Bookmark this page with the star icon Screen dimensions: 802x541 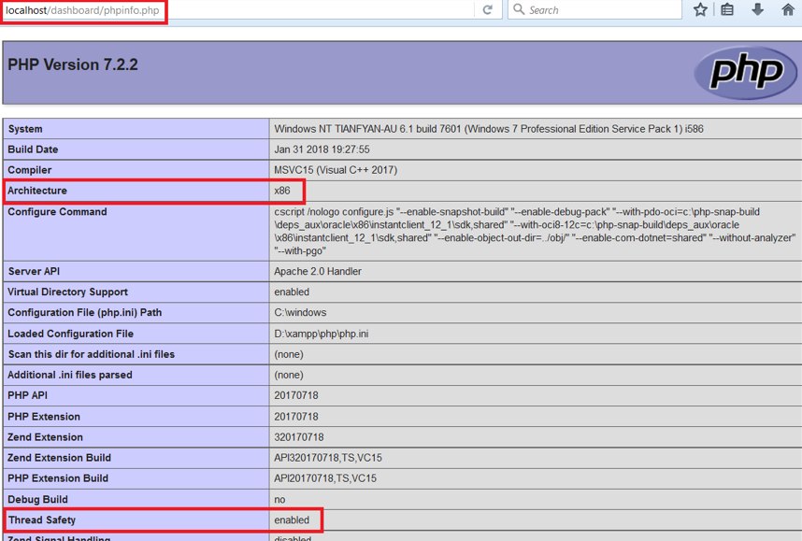pyautogui.click(x=700, y=9)
